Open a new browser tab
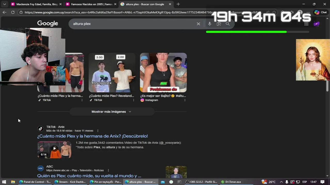 pyautogui.click(x=178, y=4)
